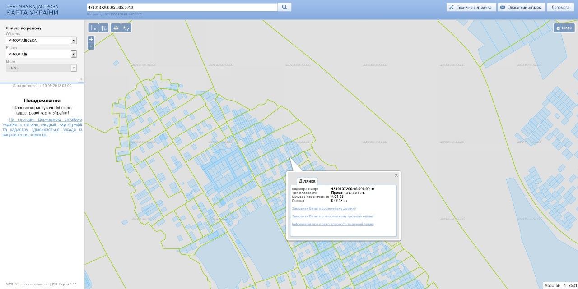
Task: Click the А.01.05 purpose value
Action: (337, 197)
